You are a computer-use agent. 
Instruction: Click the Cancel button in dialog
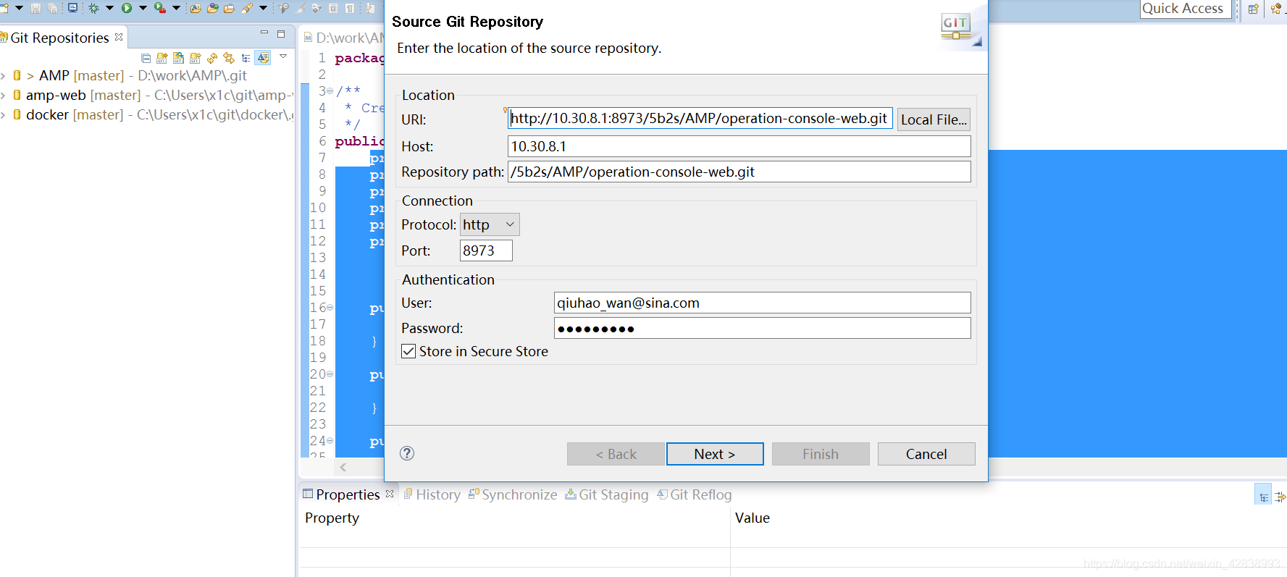[x=926, y=454]
